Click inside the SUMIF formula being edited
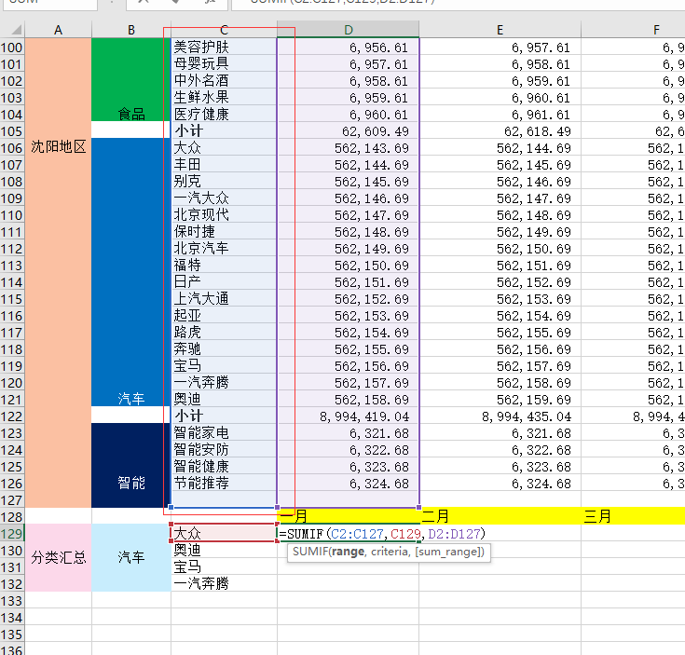The width and height of the screenshot is (685, 655). point(382,534)
